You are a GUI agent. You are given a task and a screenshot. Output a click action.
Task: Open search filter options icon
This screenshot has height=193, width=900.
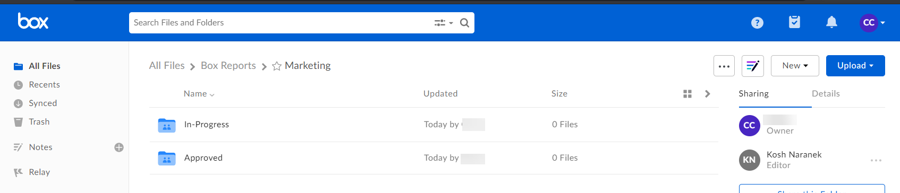coord(444,23)
